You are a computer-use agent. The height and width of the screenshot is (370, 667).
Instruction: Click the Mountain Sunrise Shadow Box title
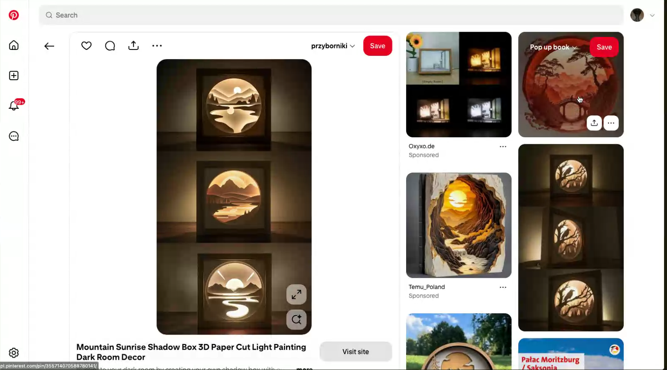(191, 352)
